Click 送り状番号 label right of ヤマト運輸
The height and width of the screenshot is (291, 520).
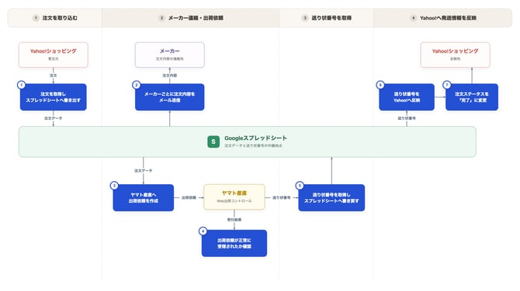click(x=282, y=197)
